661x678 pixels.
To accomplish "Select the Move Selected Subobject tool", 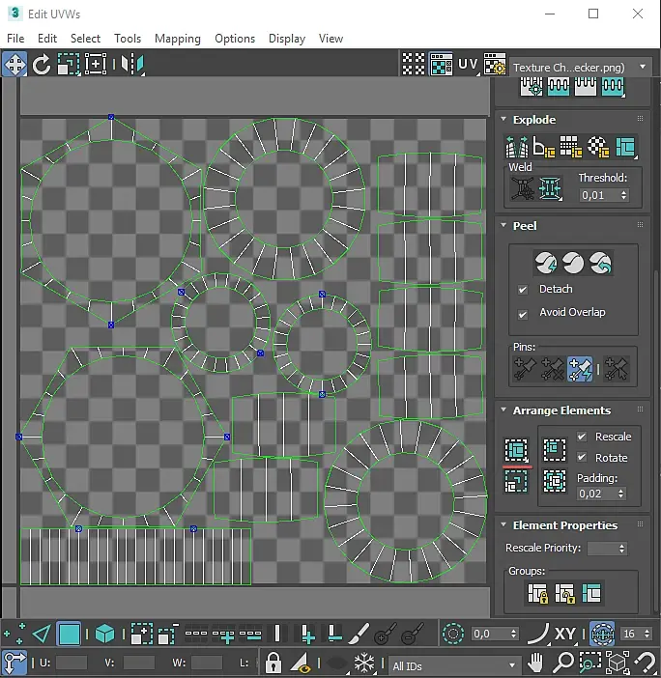I will (x=14, y=64).
